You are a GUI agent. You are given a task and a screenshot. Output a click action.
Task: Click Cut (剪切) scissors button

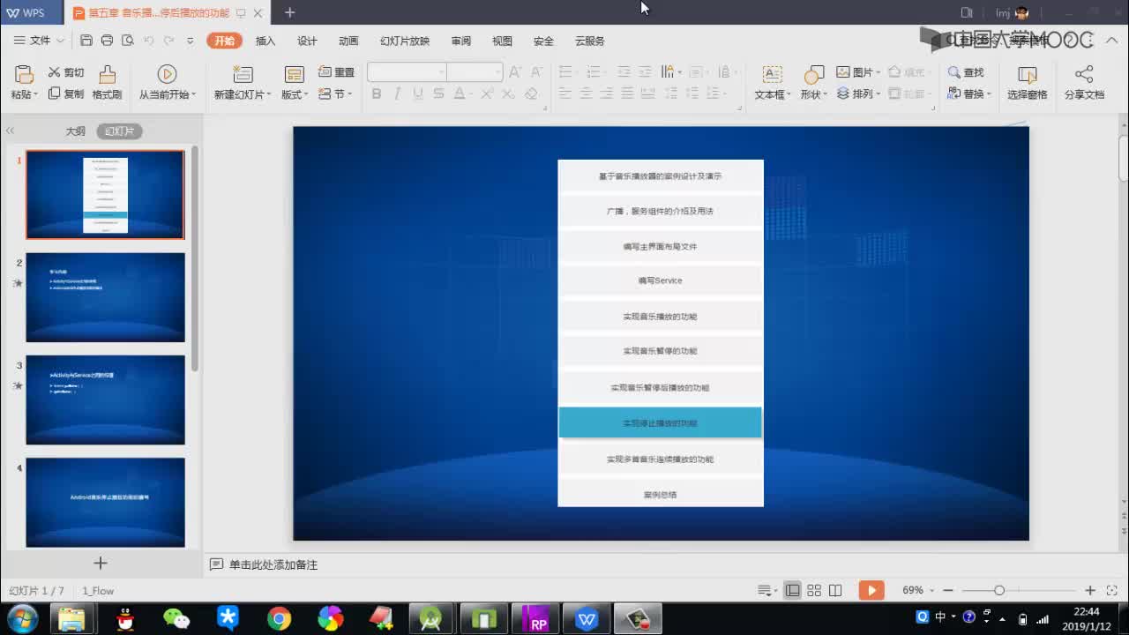click(66, 72)
